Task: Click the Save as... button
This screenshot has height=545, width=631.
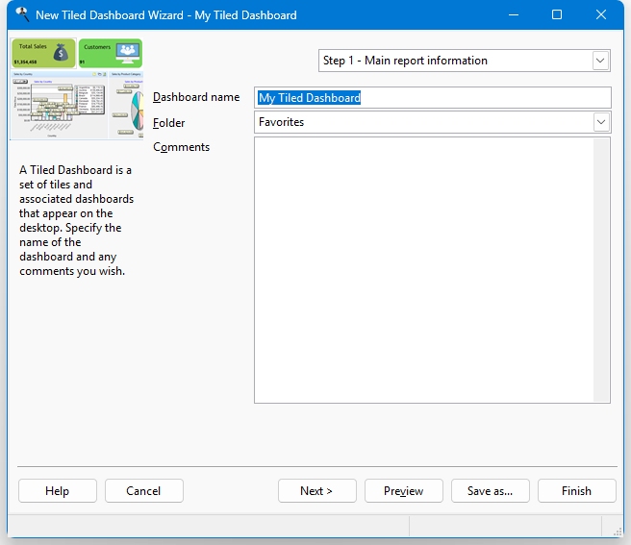Action: tap(490, 490)
